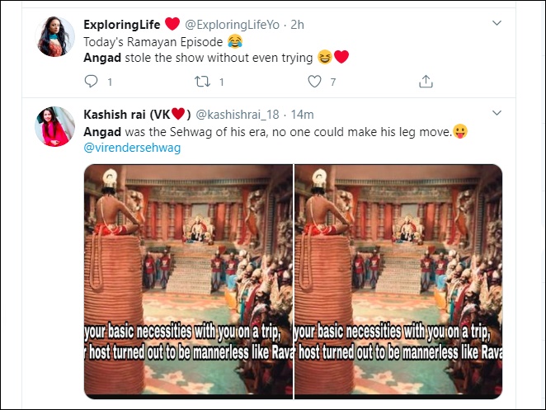This screenshot has height=410, width=546.
Task: Expand options menu for ExploringLife's tweet
Action: (x=495, y=24)
